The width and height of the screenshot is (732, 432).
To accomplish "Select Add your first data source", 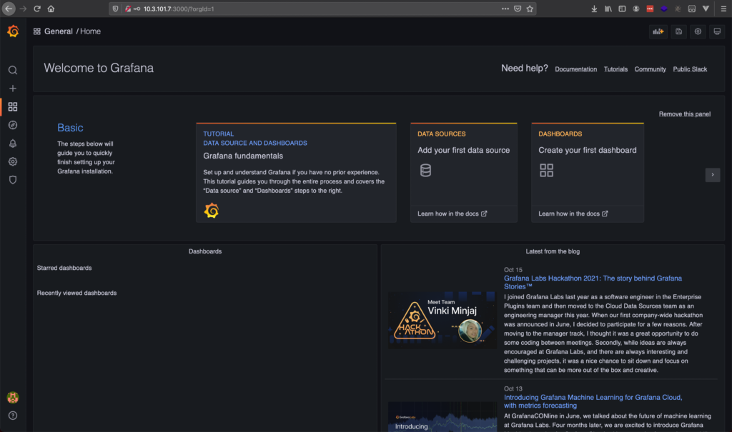I will (x=463, y=150).
